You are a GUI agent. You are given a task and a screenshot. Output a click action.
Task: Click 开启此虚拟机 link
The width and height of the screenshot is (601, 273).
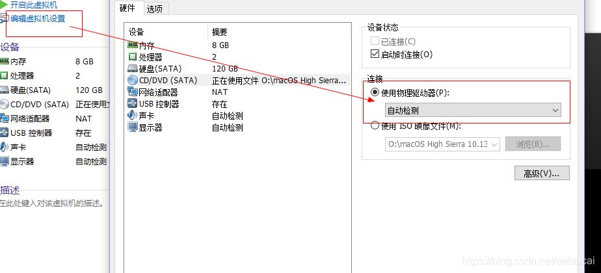(34, 5)
